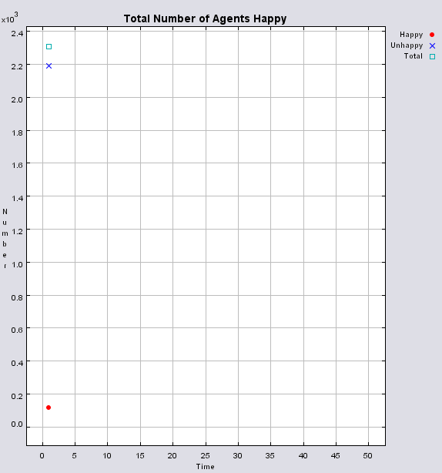Click the blue Unhappy cross marker
The width and height of the screenshot is (442, 473).
(49, 65)
